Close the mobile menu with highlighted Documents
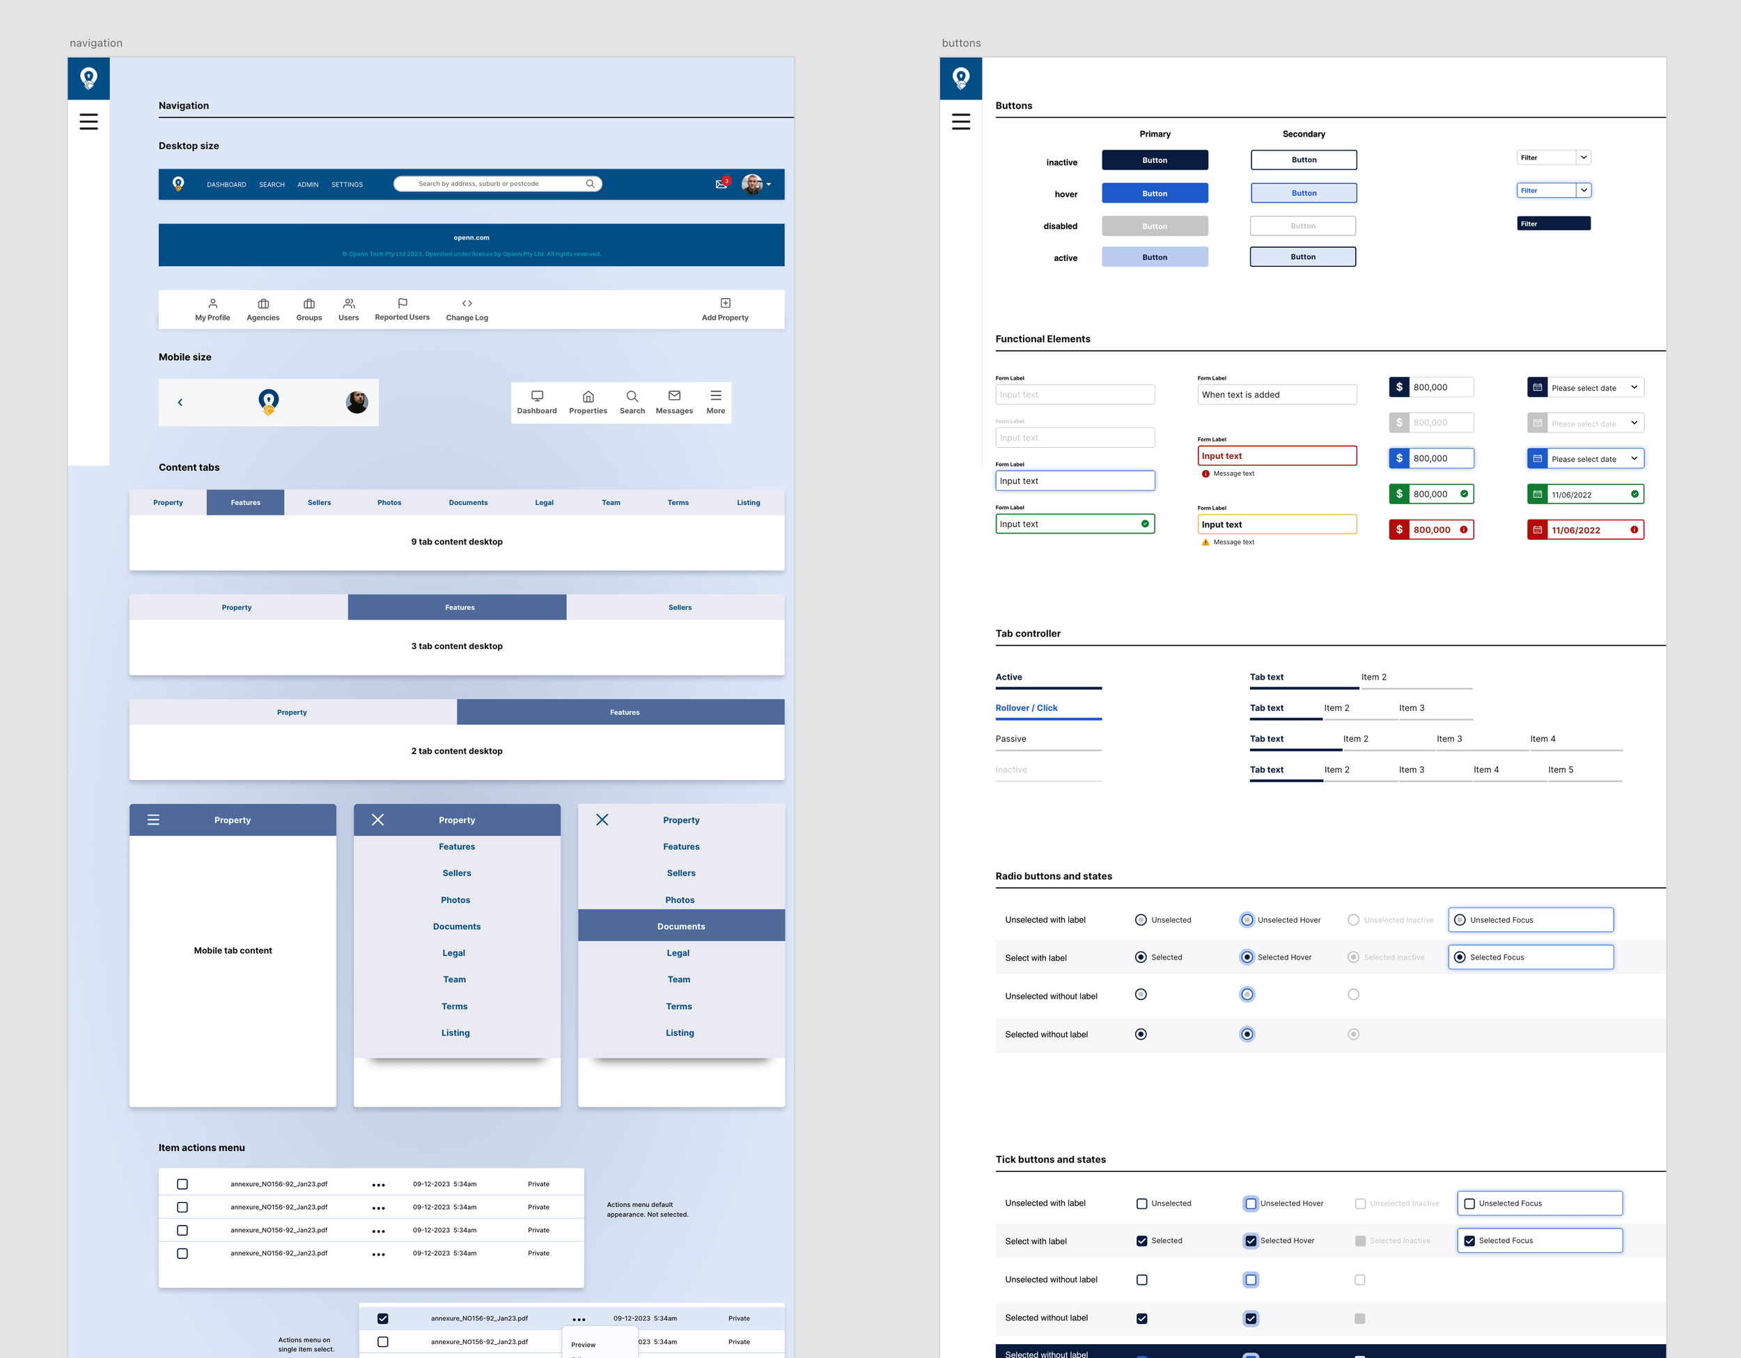The image size is (1741, 1358). (x=602, y=820)
